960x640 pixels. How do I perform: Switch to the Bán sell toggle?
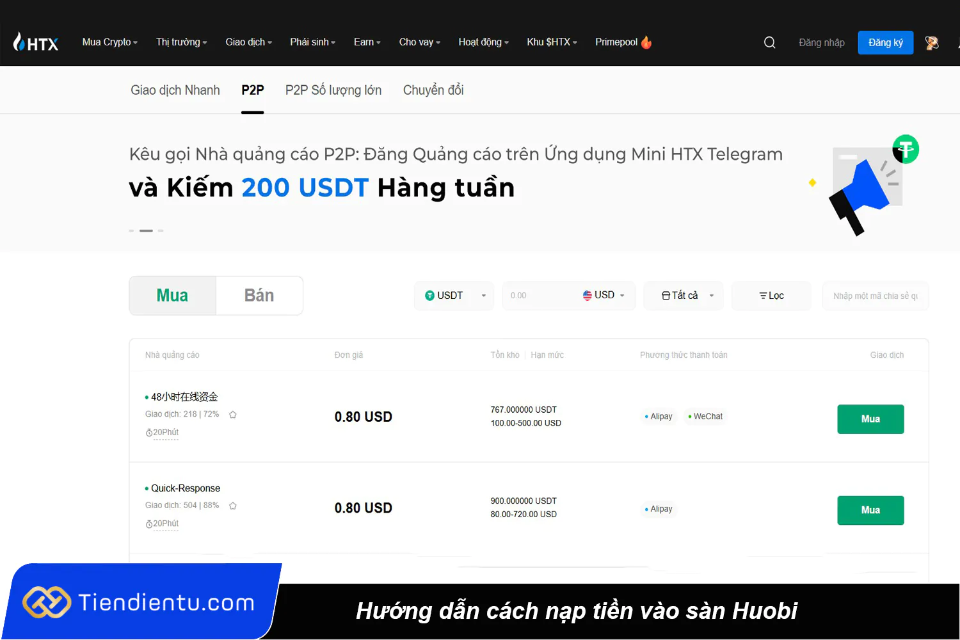(259, 296)
